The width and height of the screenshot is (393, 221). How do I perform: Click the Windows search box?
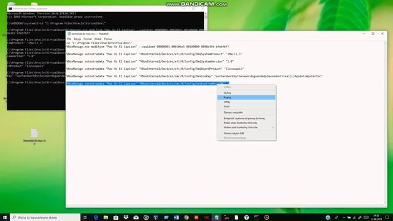point(45,217)
